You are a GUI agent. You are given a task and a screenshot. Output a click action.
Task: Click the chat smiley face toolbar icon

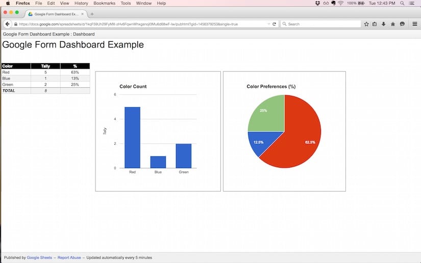point(402,24)
